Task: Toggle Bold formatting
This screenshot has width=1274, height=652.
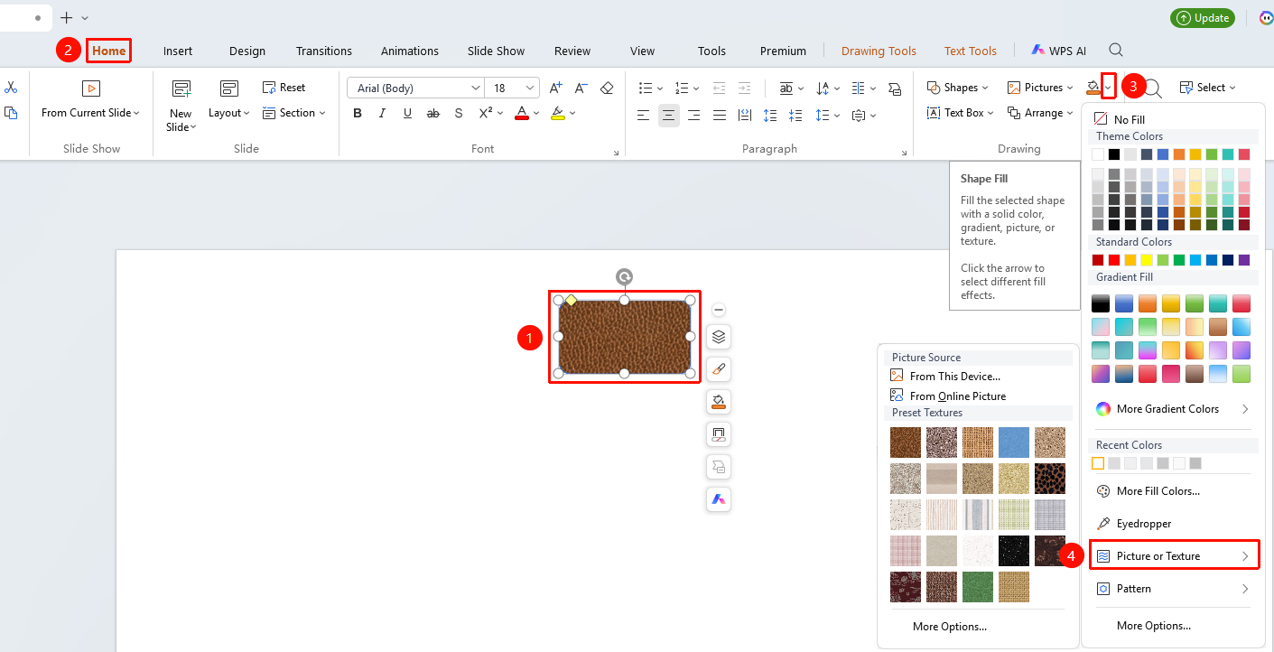Action: pos(358,113)
